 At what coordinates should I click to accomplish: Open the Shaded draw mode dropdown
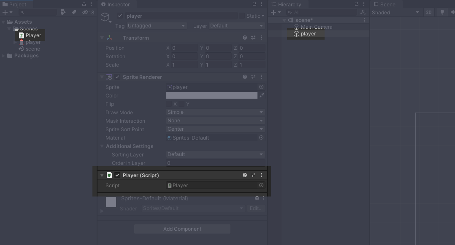395,13
